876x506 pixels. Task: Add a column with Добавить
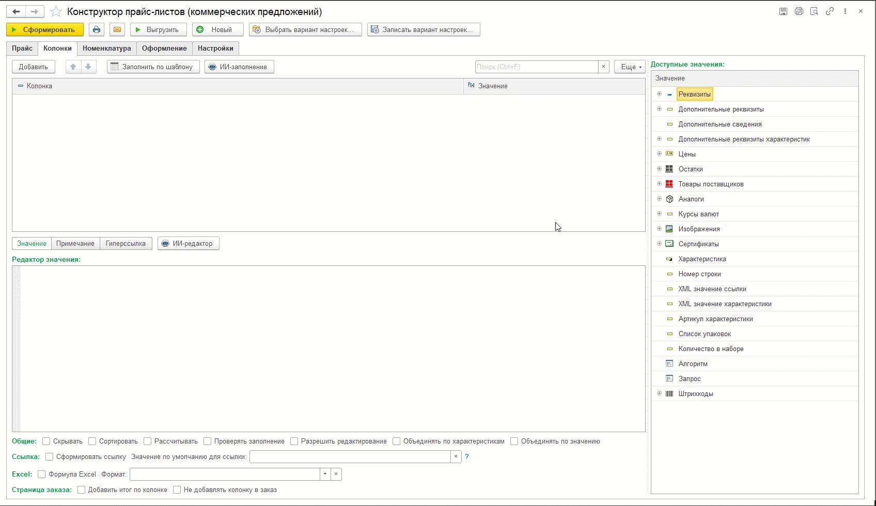pyautogui.click(x=34, y=67)
